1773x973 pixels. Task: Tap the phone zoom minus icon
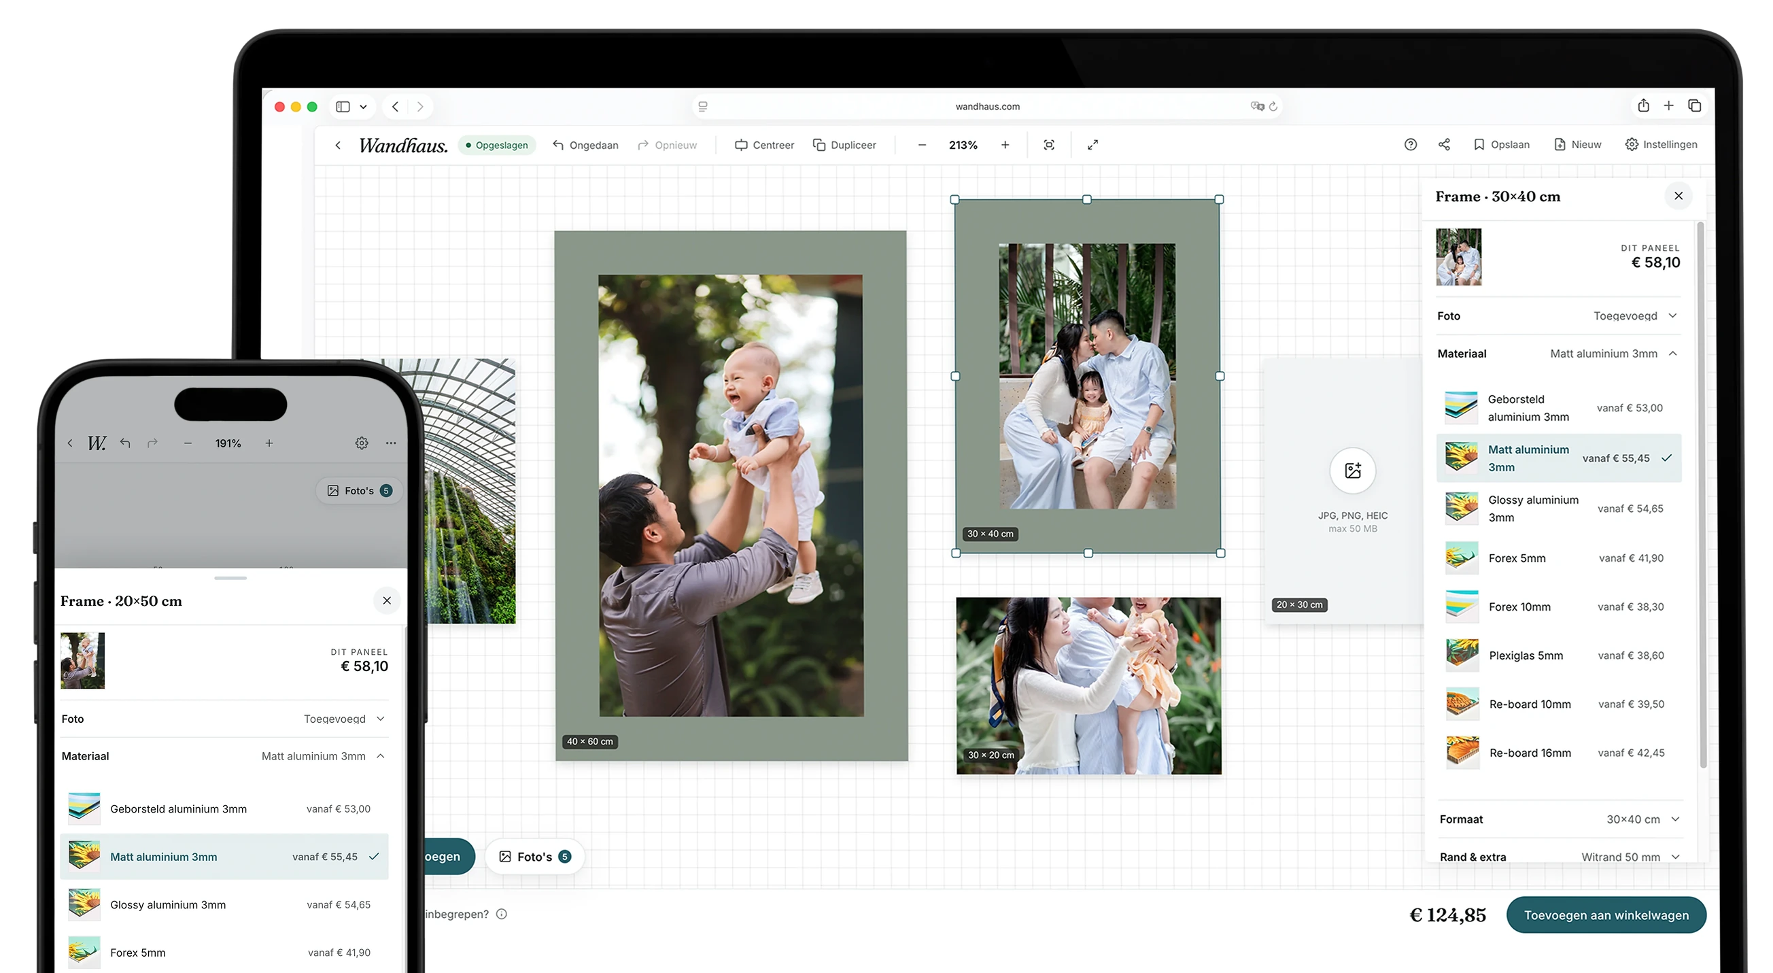click(188, 443)
